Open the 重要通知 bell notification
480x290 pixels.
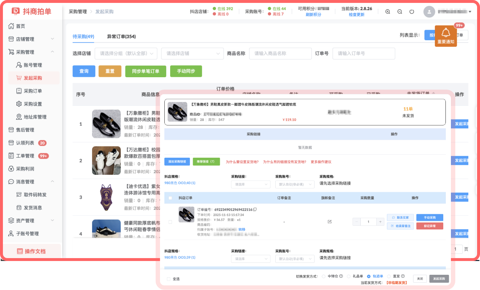point(445,36)
